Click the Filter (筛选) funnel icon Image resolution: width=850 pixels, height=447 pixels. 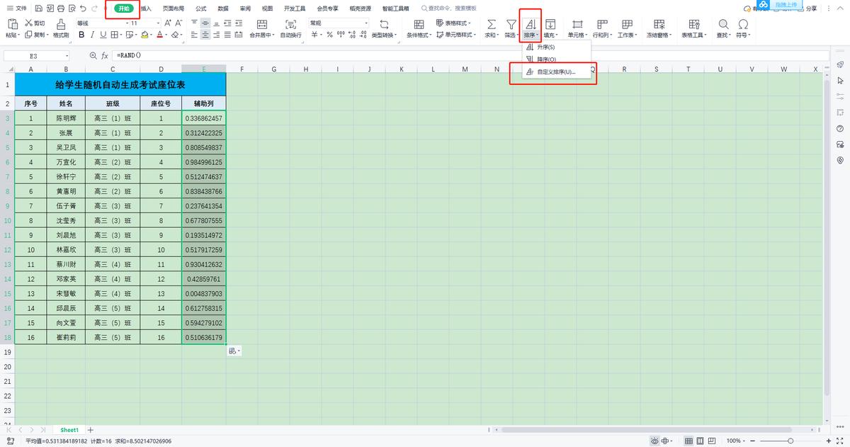pyautogui.click(x=511, y=24)
